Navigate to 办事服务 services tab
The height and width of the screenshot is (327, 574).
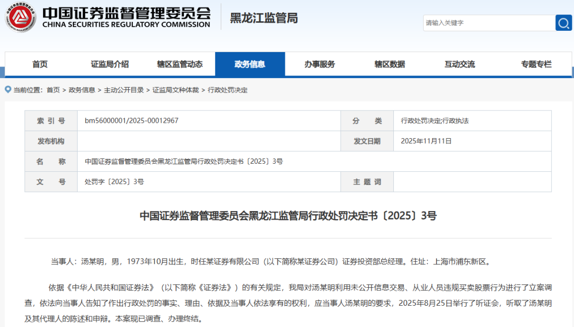click(320, 64)
